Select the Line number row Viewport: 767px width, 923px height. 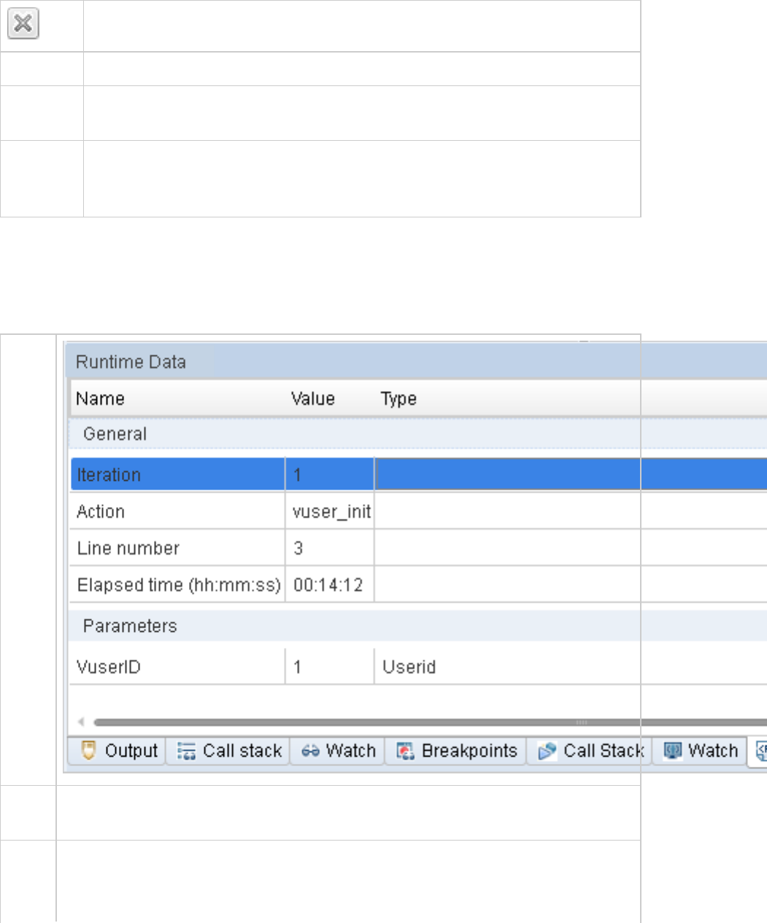(x=418, y=547)
